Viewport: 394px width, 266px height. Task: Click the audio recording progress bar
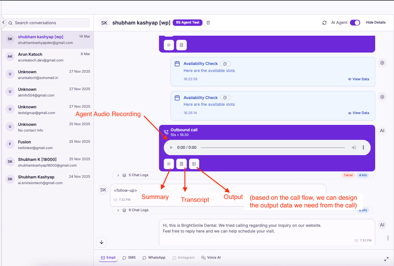[x=273, y=147]
